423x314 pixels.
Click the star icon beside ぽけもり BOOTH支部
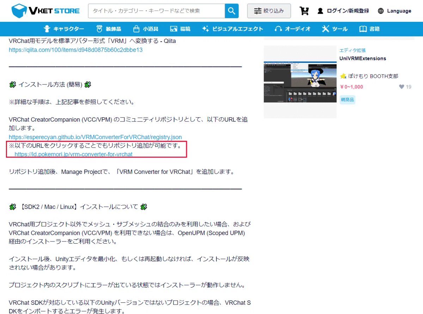click(343, 76)
